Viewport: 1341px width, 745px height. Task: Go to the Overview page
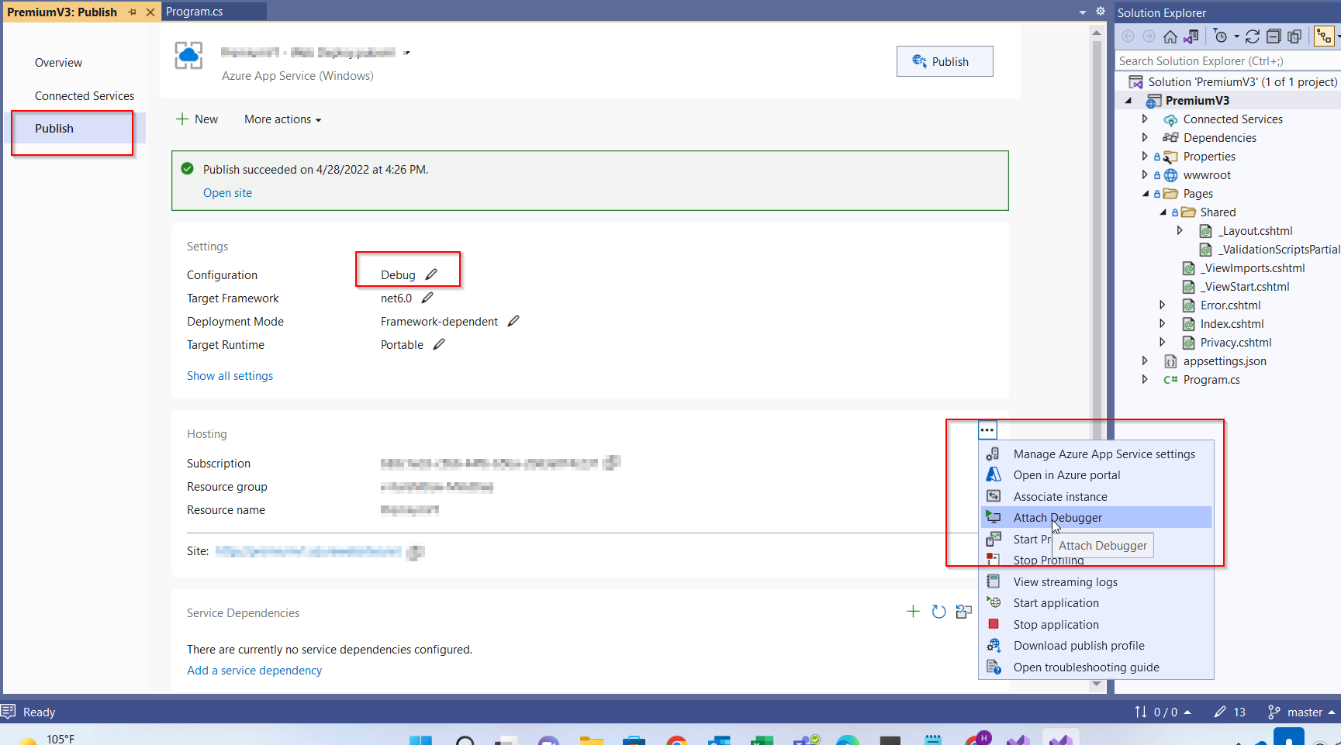coord(58,63)
